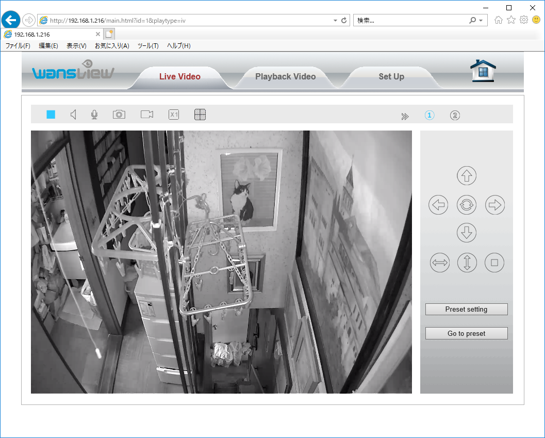Open the Set Up tab
This screenshot has height=438, width=545.
[391, 76]
